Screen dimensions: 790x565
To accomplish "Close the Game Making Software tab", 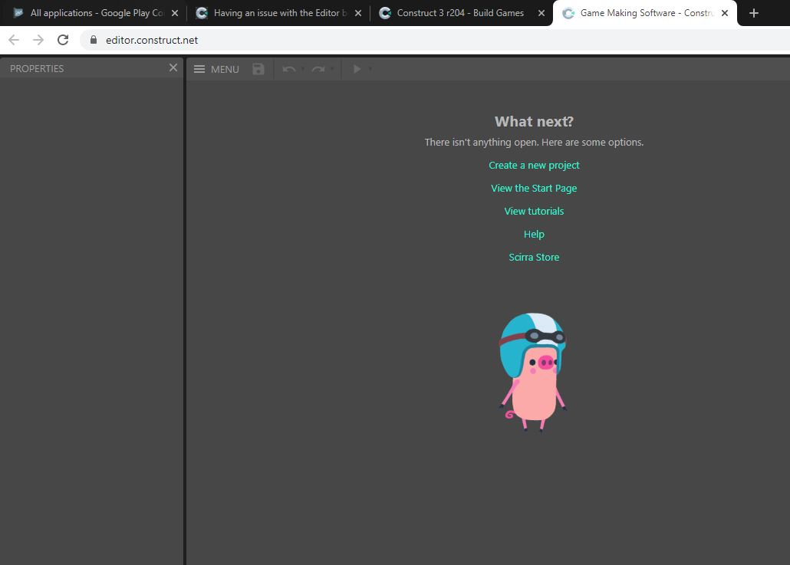I will pos(725,13).
